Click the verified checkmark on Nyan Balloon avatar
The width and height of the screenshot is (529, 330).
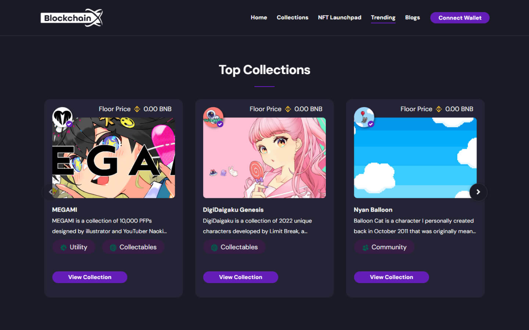tap(371, 124)
